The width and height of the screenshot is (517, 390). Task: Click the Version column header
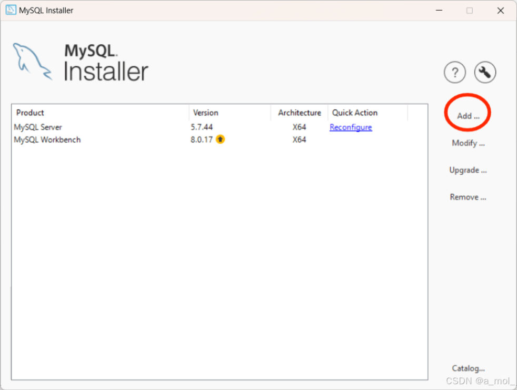coord(230,113)
